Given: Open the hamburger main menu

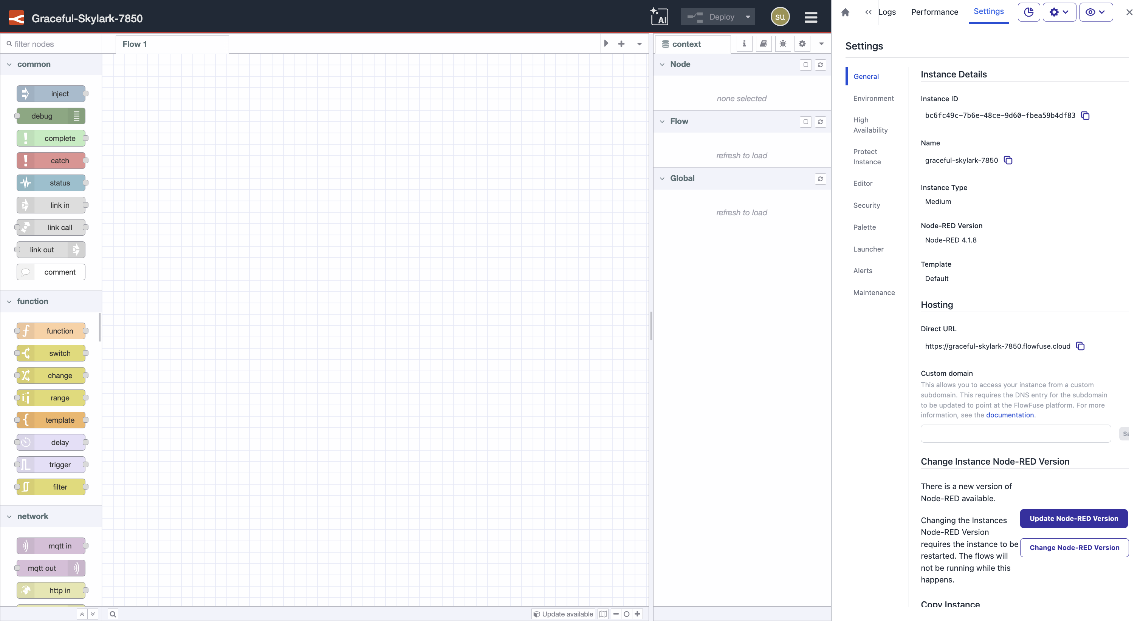Looking at the screenshot, I should pyautogui.click(x=811, y=17).
